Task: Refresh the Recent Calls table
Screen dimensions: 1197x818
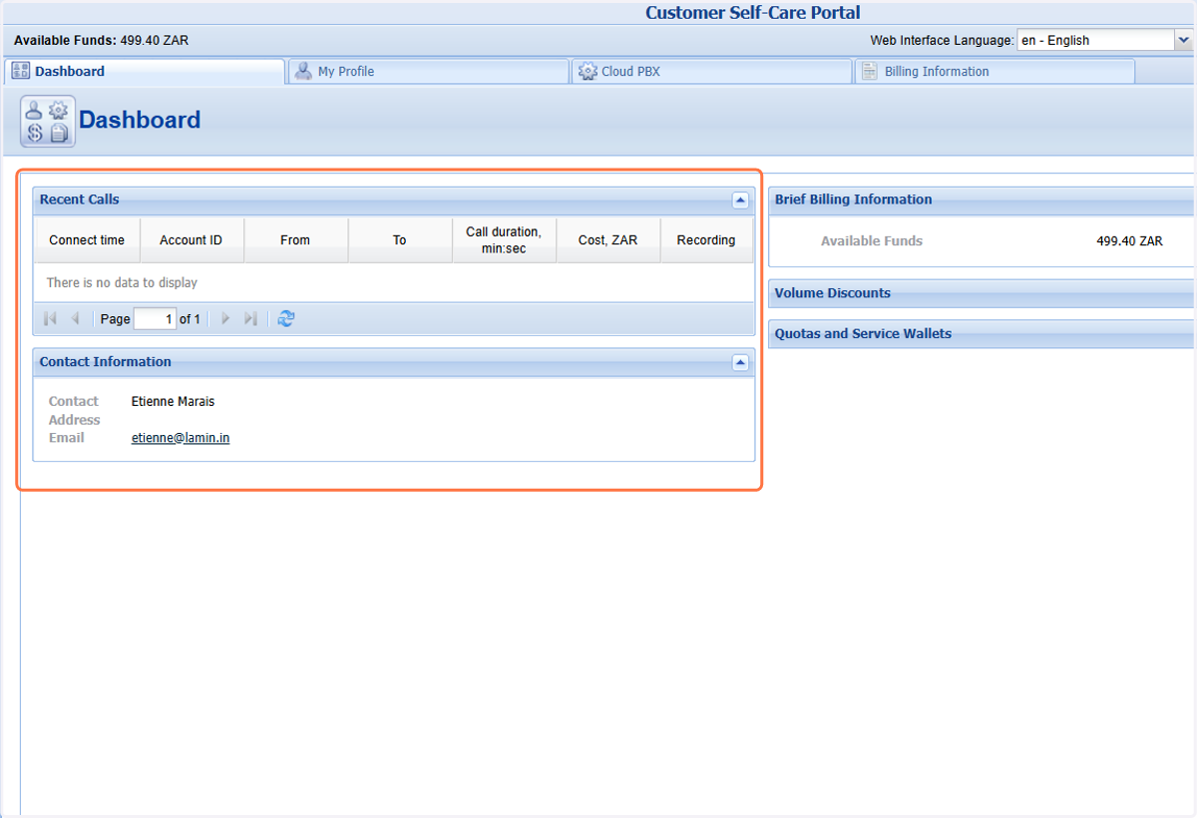Action: click(x=286, y=318)
